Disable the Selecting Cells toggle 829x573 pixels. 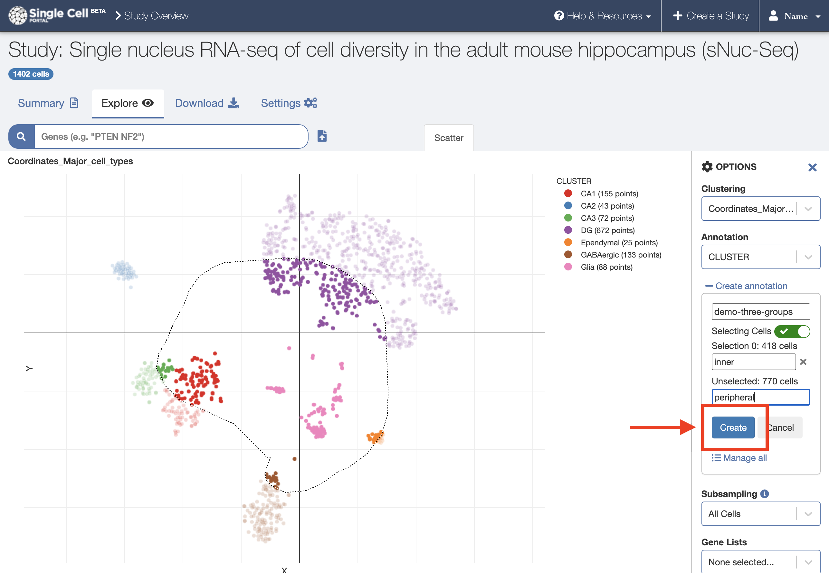pos(792,331)
